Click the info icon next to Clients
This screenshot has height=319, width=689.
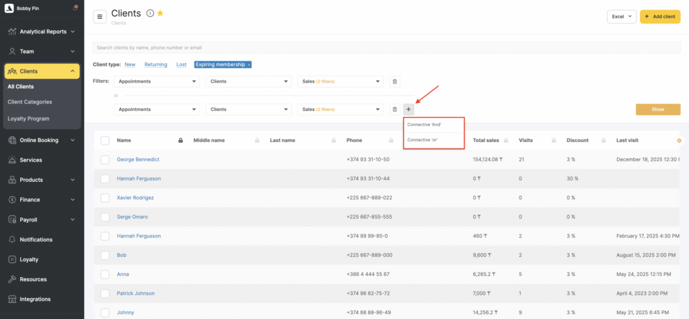click(149, 13)
